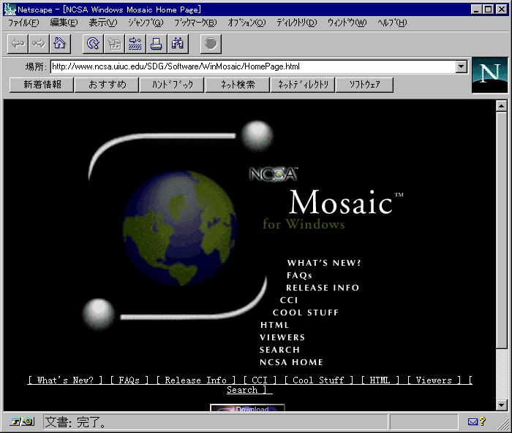Click WHAT'S NEW? in the image map
The image size is (512, 433).
click(x=324, y=263)
